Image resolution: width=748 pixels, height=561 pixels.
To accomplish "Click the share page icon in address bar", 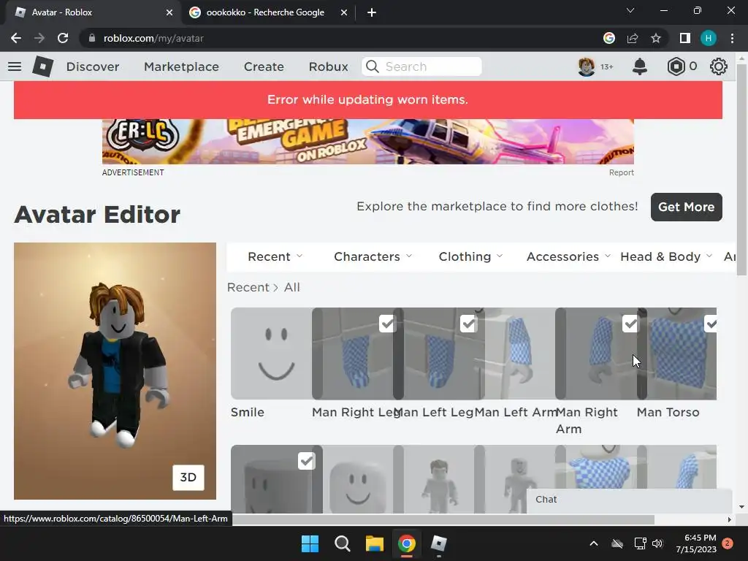I will tap(633, 38).
